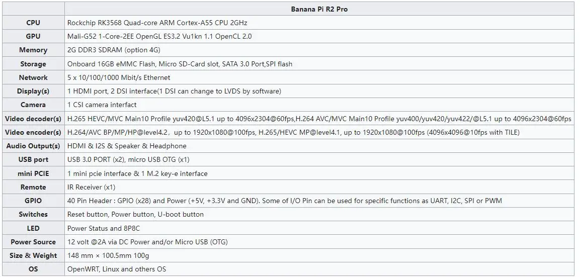This screenshot has width=580, height=277.
Task: Click the 'Audio Output(s)' row label
Action: [33, 146]
